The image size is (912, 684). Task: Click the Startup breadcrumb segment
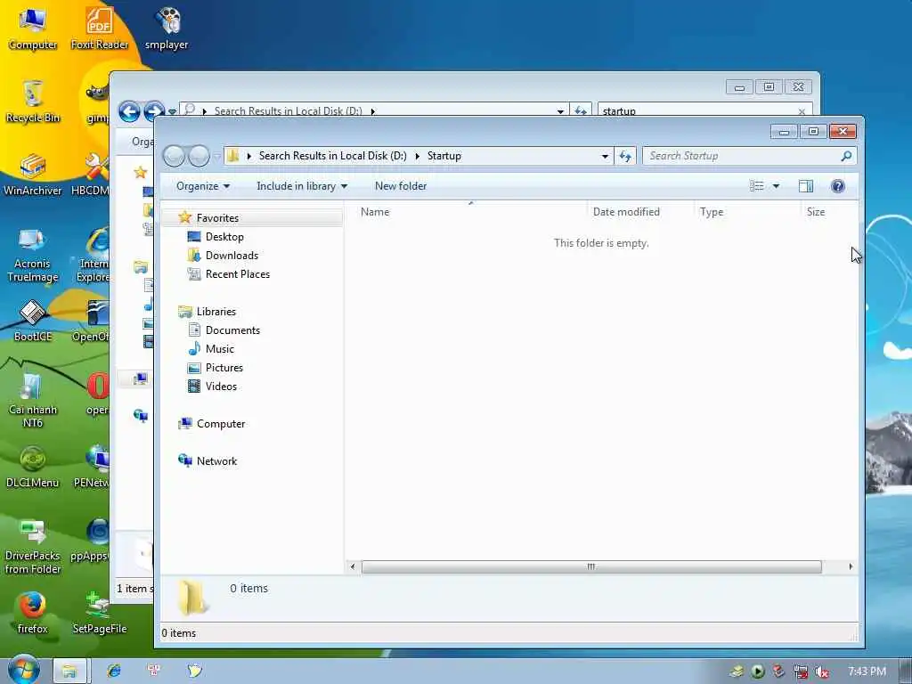click(444, 156)
